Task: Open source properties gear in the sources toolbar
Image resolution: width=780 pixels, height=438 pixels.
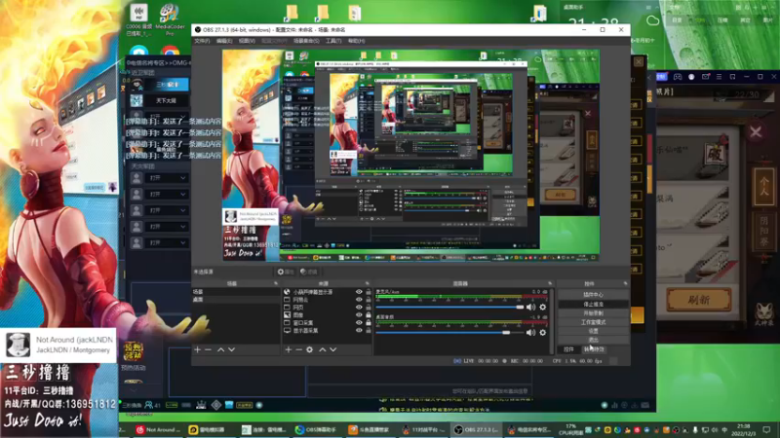Action: [309, 349]
